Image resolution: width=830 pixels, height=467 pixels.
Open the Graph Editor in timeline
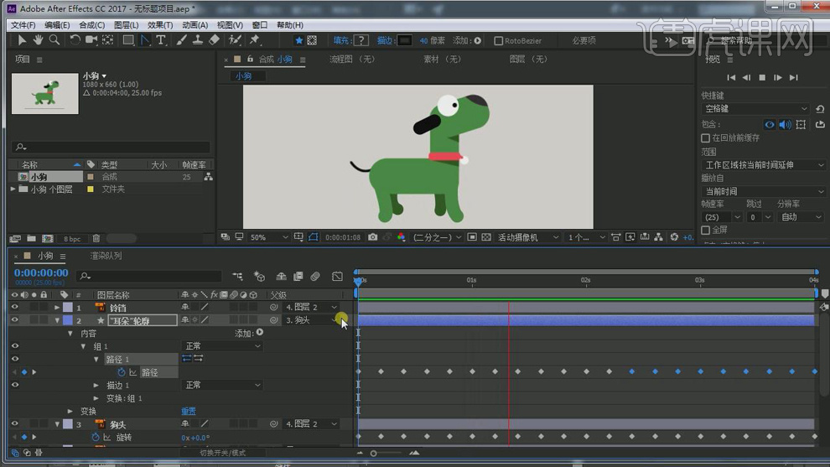[337, 276]
